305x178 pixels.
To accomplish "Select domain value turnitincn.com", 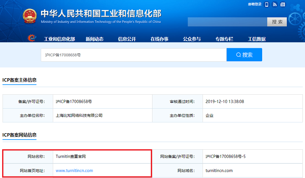I will coord(219,171).
